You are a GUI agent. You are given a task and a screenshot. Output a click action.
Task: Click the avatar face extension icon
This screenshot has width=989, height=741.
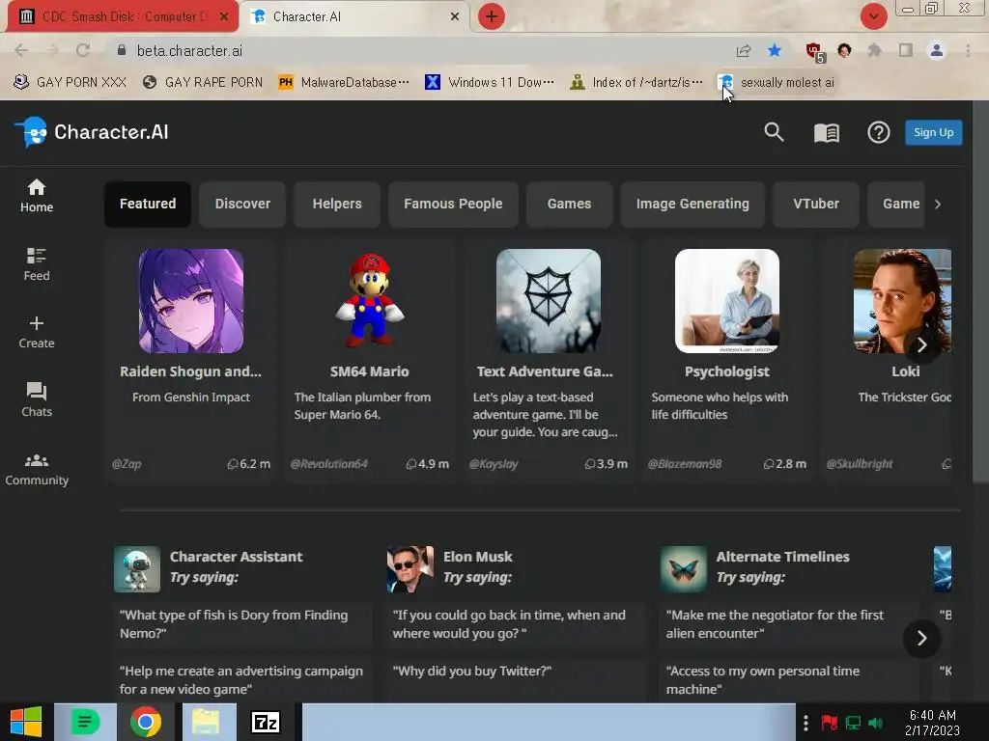(x=844, y=50)
